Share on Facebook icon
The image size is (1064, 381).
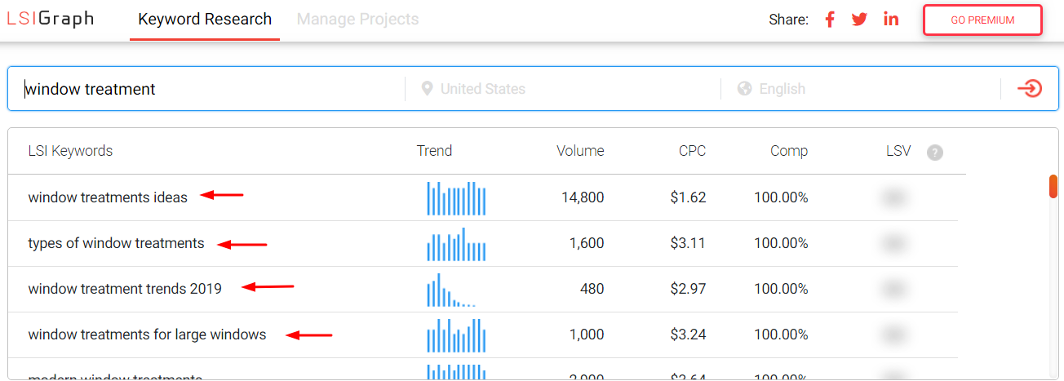[830, 20]
